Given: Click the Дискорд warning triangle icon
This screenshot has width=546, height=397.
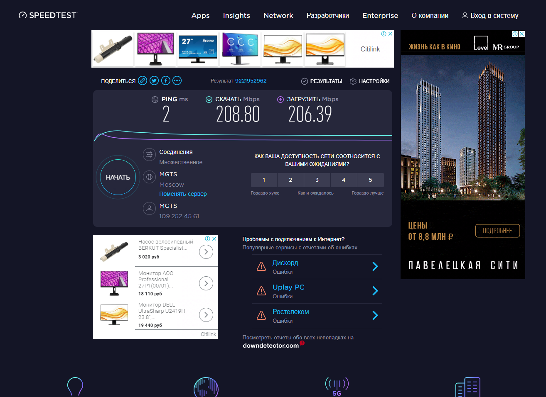Looking at the screenshot, I should (261, 266).
